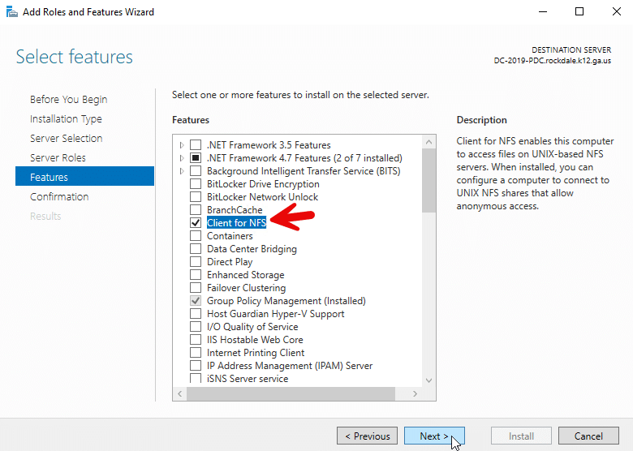Select the Containers feature label
The image size is (633, 451).
click(230, 235)
